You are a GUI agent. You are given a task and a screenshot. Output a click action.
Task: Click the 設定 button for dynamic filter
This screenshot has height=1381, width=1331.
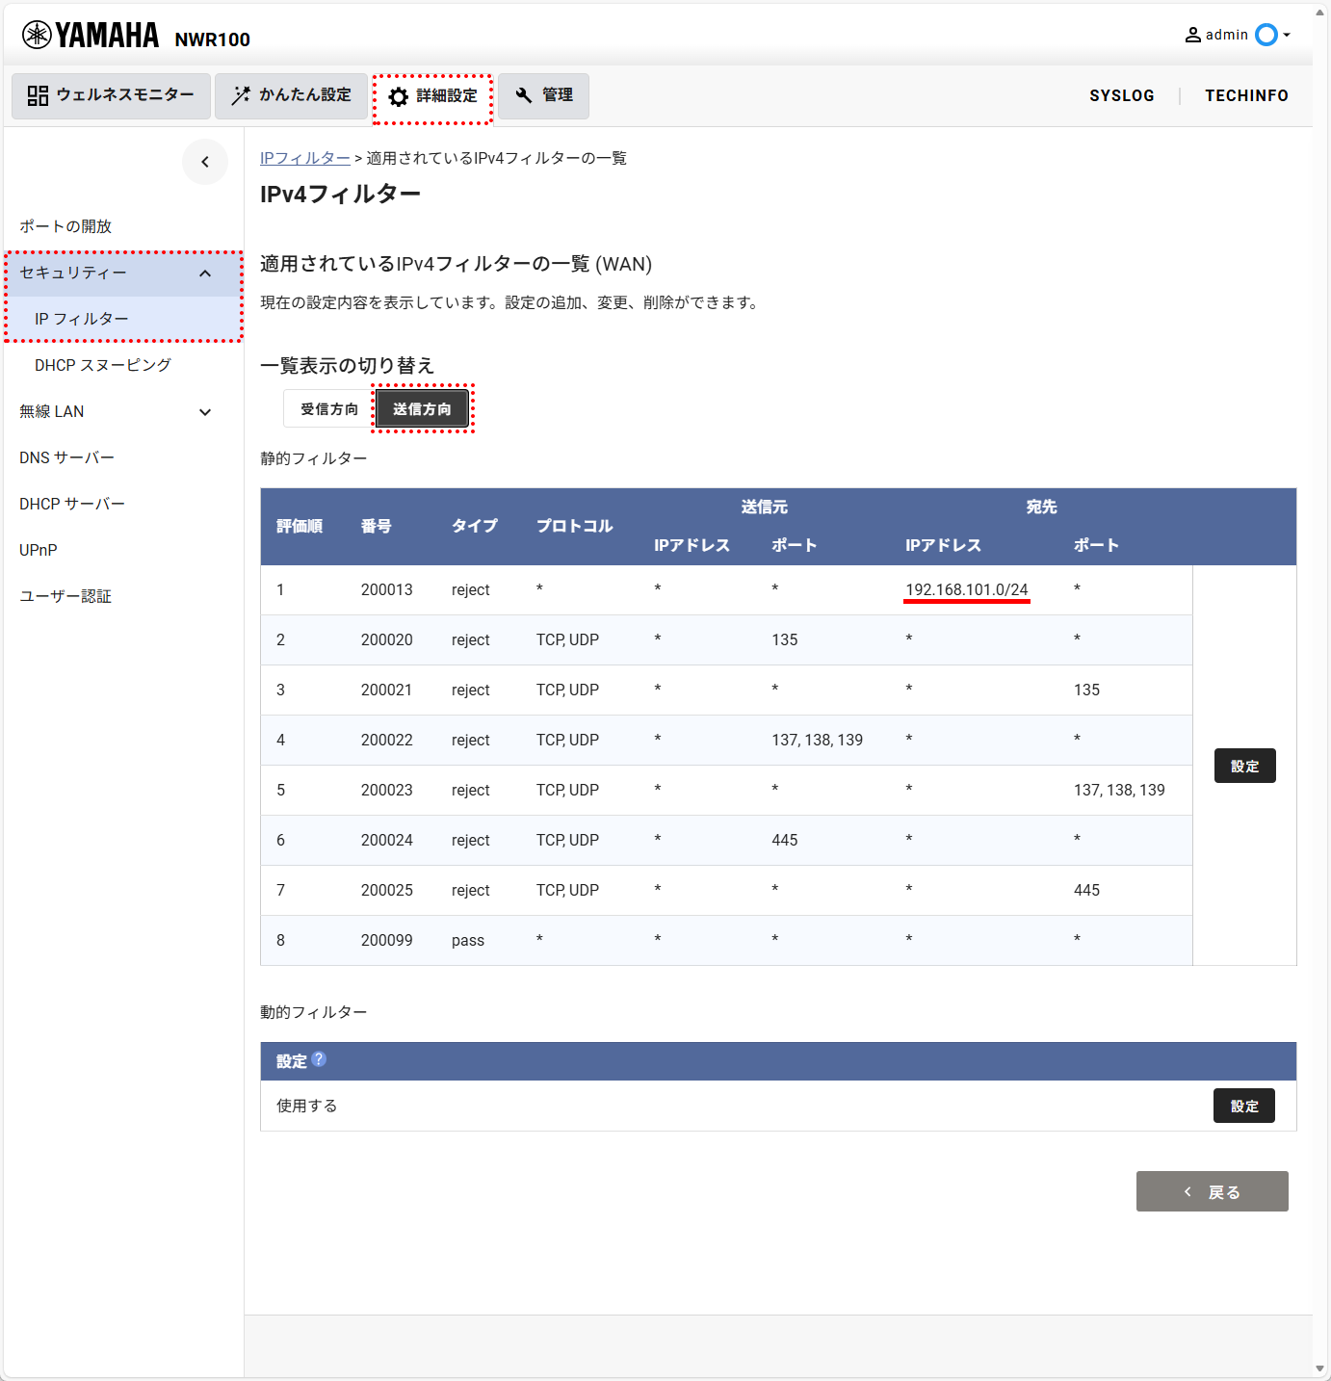pos(1244,1106)
